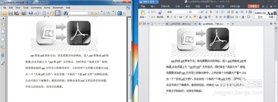Toggle Foxit full screen blue arrows icon
Screen dimensions: 278x102
[128, 8]
